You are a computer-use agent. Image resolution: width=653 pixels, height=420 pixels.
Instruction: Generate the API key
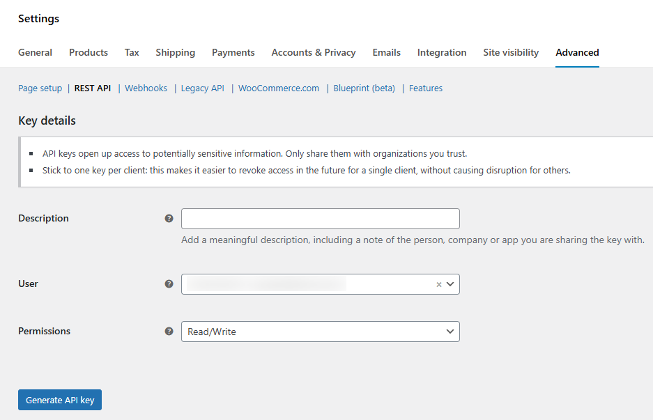[x=60, y=400]
